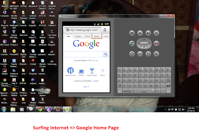Image resolution: width=199 pixels, height=139 pixels.
Task: Toggle the right ALT key on keyboard
Action: [x=168, y=91]
